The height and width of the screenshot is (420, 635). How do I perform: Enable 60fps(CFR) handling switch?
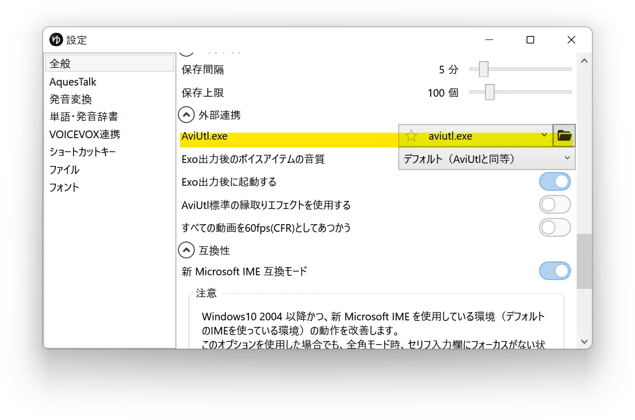tap(555, 227)
